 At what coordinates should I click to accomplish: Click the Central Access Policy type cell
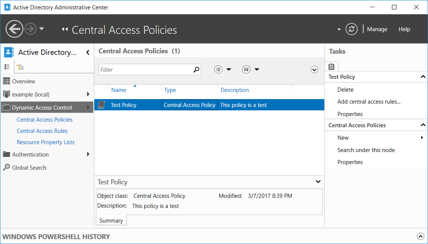tap(190, 105)
